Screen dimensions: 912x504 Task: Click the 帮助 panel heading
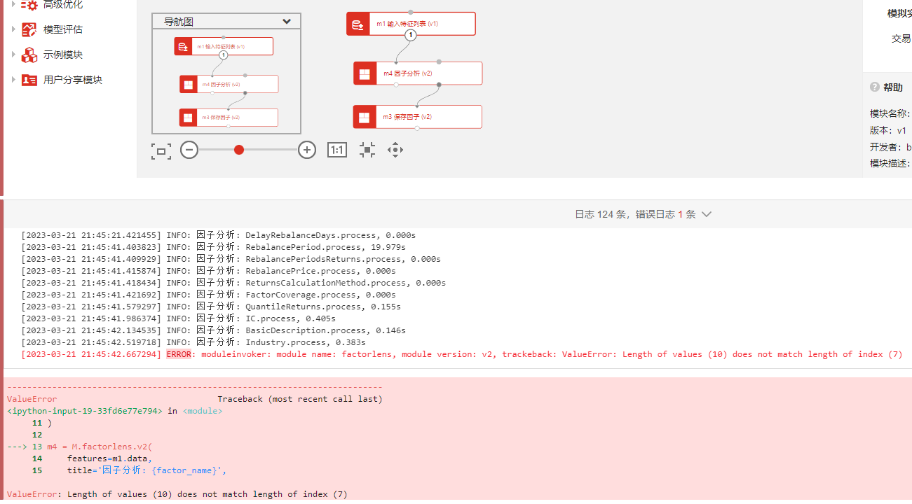pos(893,87)
